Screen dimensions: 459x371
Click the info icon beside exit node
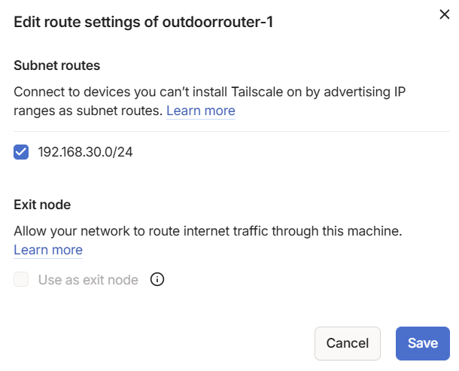157,280
